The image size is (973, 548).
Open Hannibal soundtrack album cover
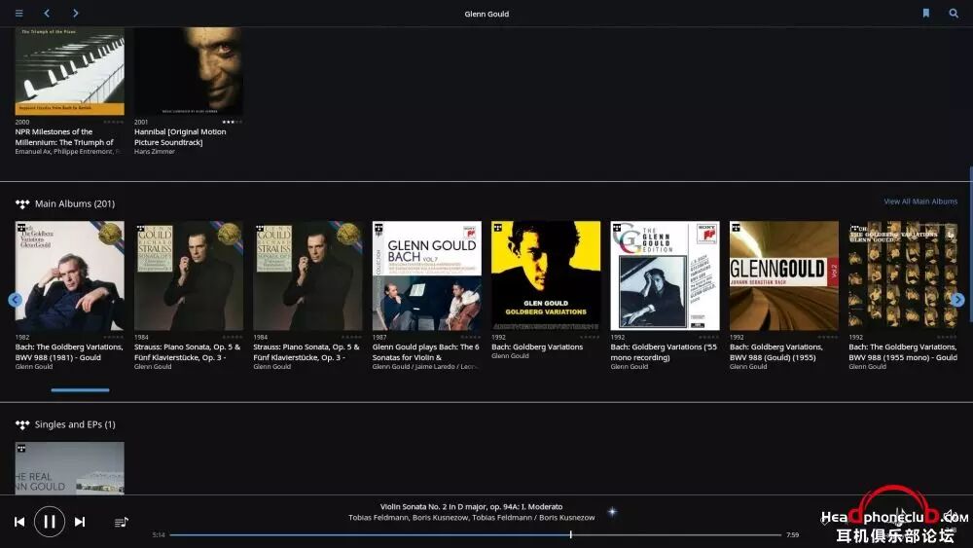coord(189,71)
